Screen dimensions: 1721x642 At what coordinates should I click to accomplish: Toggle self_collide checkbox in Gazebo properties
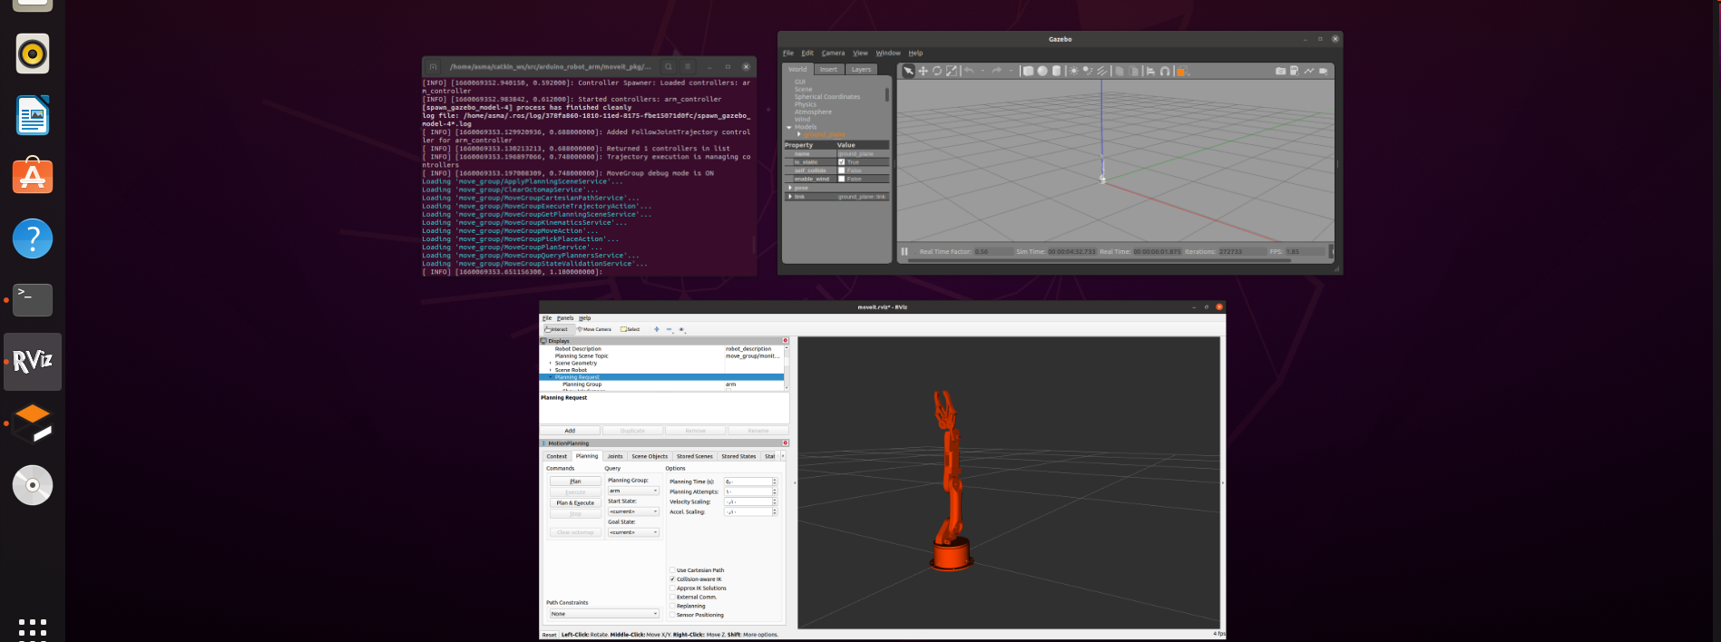pyautogui.click(x=842, y=170)
